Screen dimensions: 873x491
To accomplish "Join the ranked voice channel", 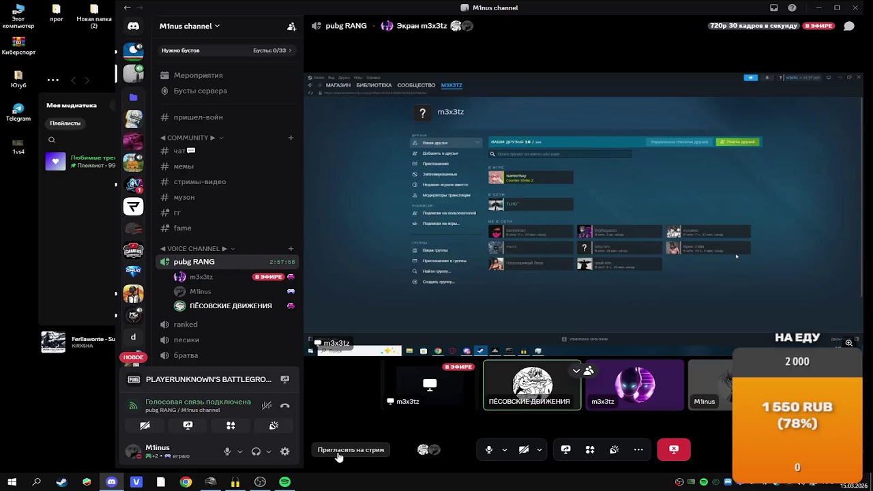I will (227, 325).
